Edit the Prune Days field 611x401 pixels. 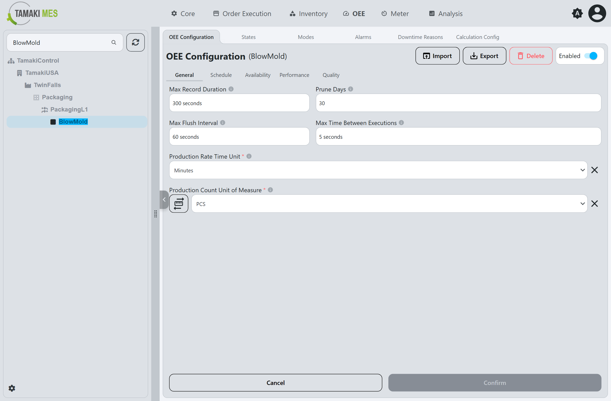[x=458, y=103]
